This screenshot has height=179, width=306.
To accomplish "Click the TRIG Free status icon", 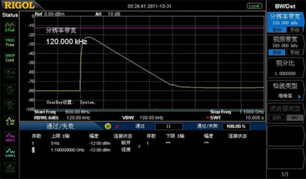I will pos(10,42).
